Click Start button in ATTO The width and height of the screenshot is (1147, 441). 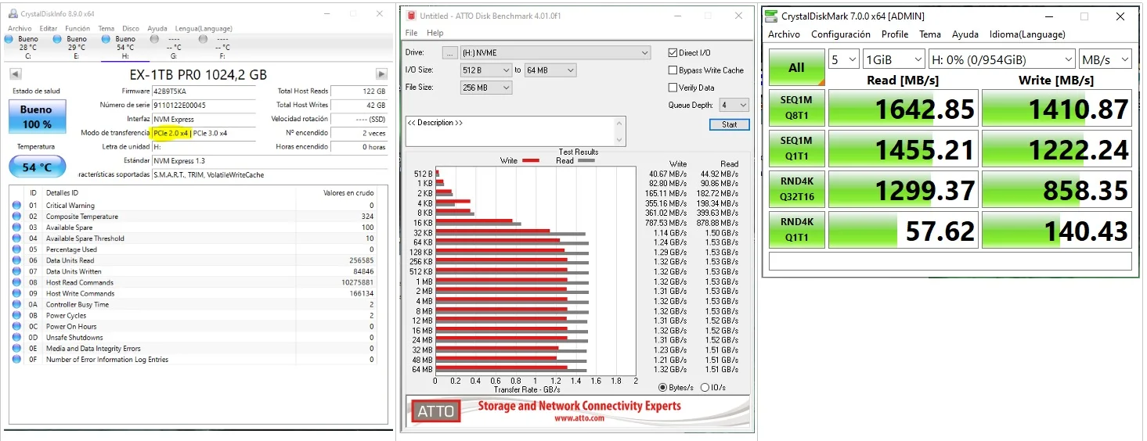tap(729, 124)
